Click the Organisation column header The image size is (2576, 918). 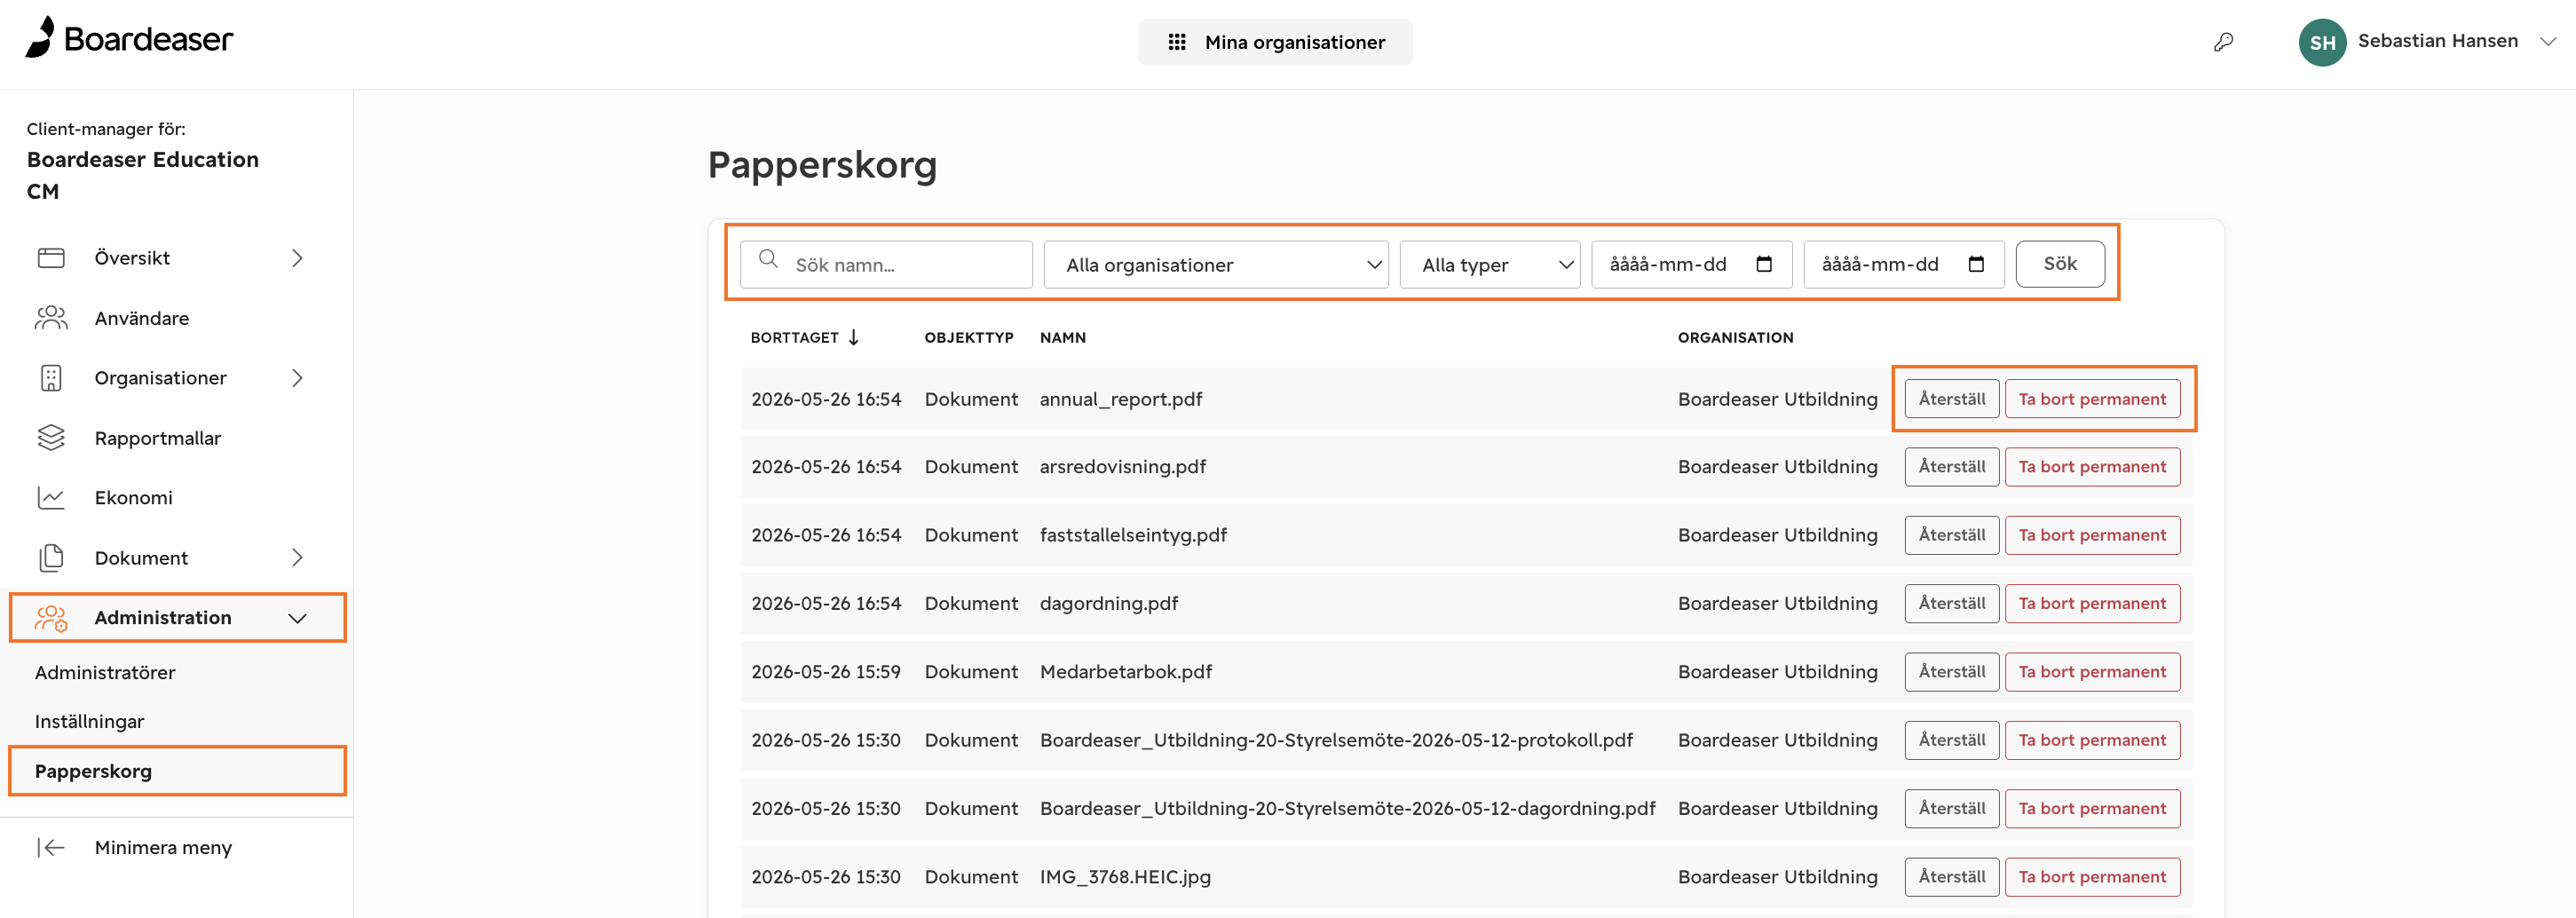click(x=1735, y=338)
